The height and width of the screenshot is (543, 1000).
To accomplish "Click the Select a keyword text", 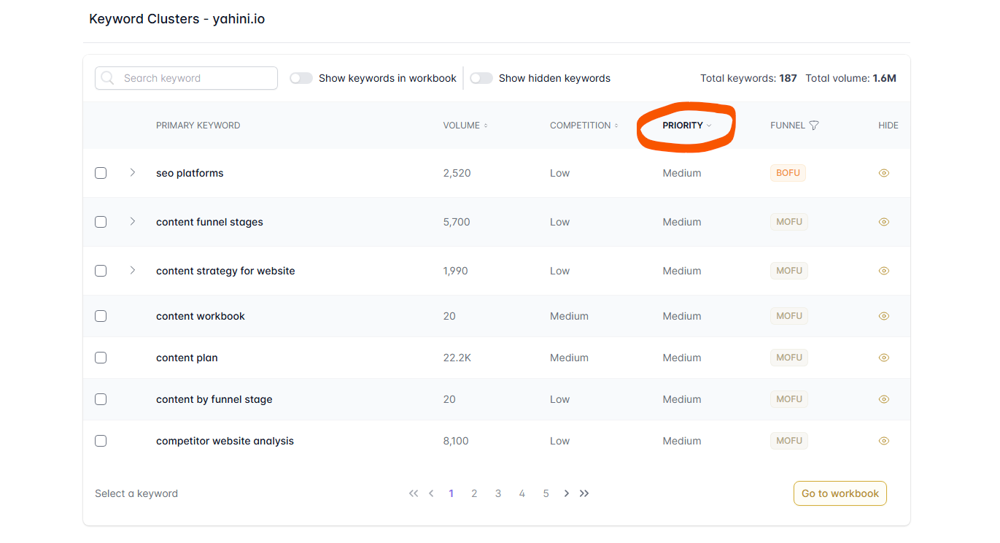I will [136, 493].
